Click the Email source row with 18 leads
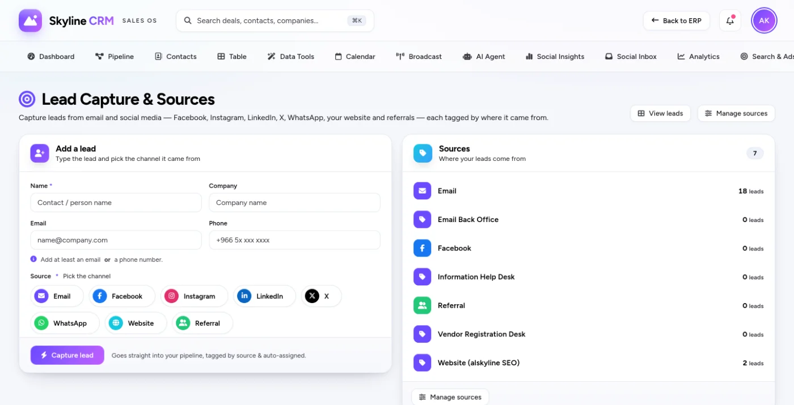 [x=589, y=191]
